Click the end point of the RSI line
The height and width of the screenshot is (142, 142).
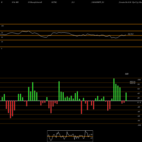click(x=126, y=35)
